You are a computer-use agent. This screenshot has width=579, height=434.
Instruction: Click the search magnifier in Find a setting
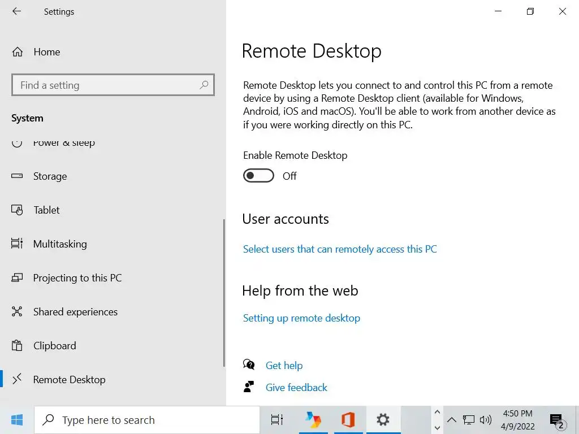(x=204, y=85)
